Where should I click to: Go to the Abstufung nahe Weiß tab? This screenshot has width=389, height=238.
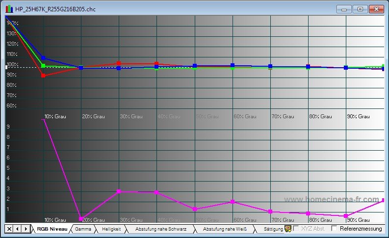[225, 229]
